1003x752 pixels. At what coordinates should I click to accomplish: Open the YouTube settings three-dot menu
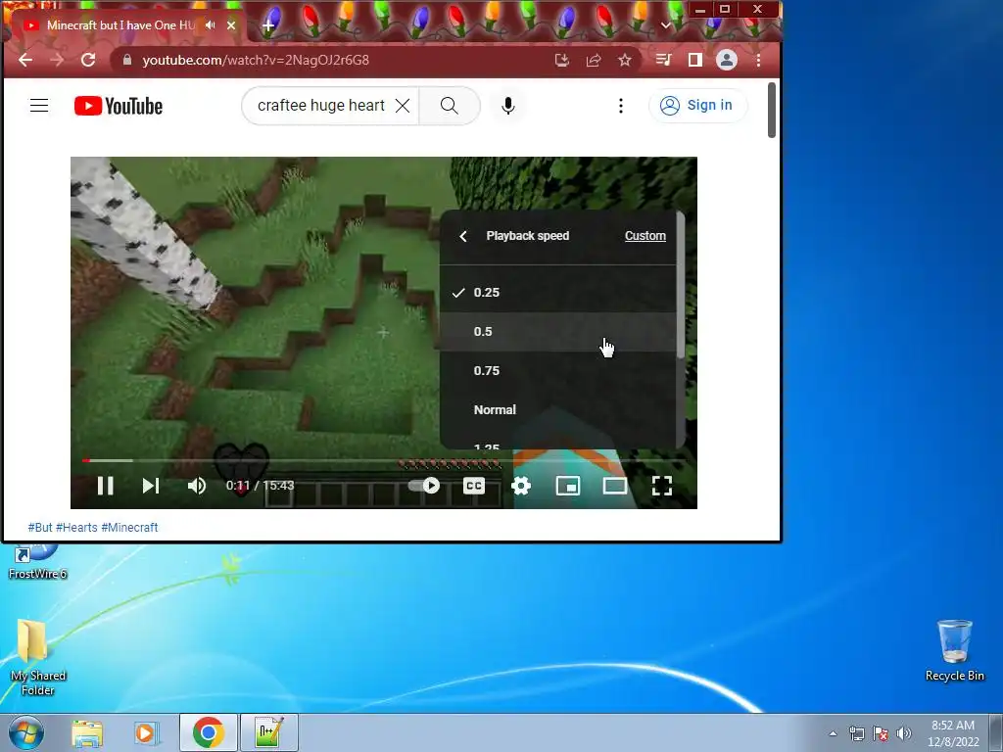point(620,106)
